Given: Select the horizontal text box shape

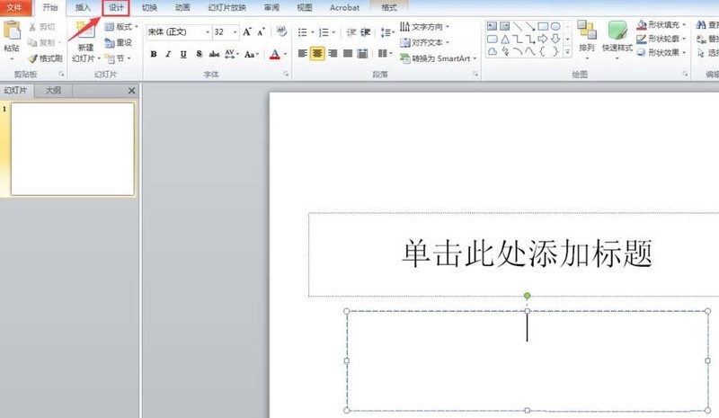Looking at the screenshot, I should click(x=492, y=26).
